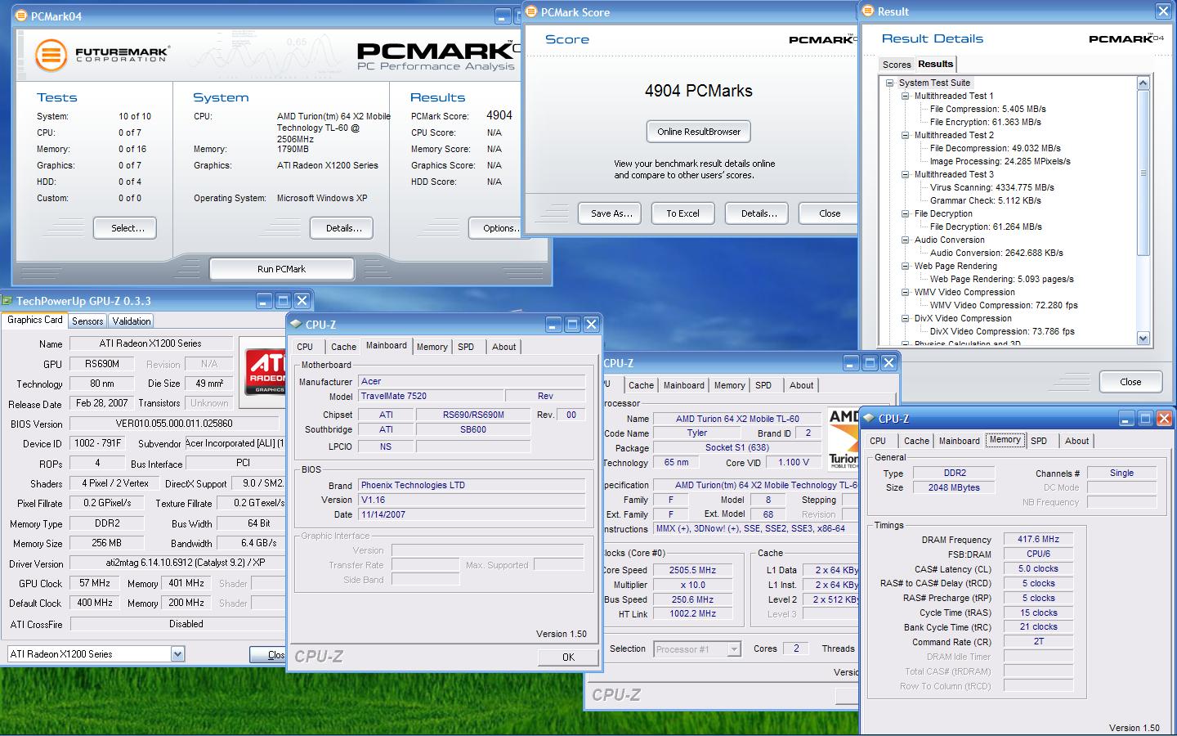Click the Futuremark Corporation logo in PCMark04
Screen dimensions: 1177x736
click(x=102, y=55)
